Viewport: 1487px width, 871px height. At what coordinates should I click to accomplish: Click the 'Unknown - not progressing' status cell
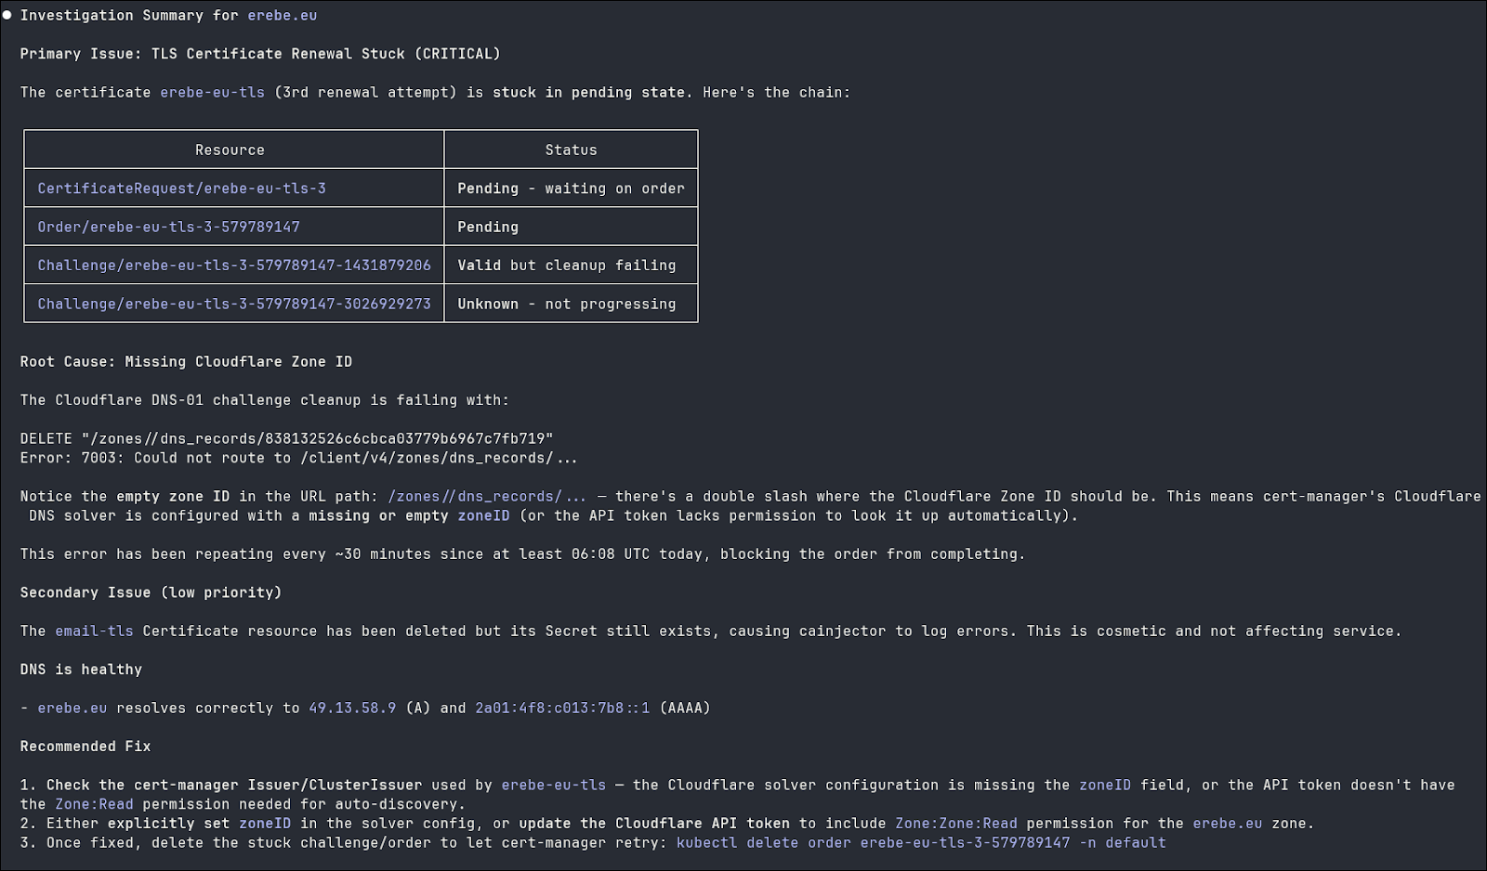571,304
